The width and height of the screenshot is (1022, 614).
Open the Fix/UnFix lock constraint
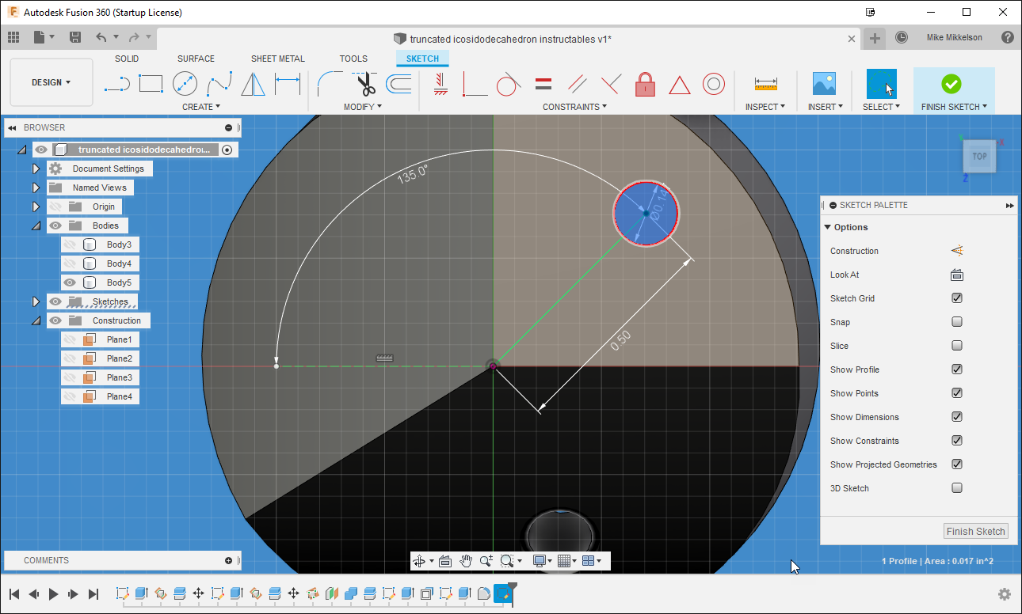coord(645,83)
